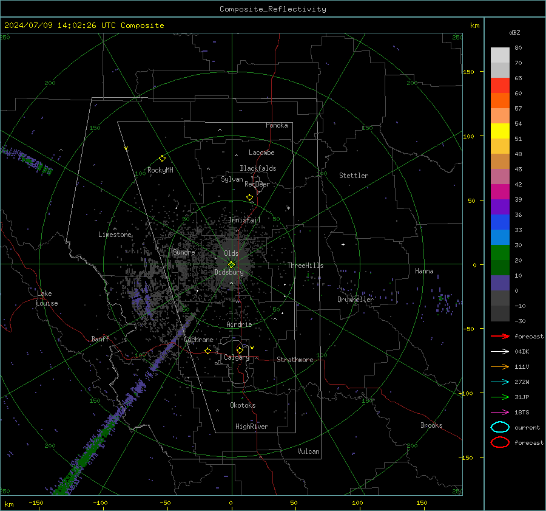Click the Cochrane town label
Screen dimensions: 546x511
coord(198,340)
